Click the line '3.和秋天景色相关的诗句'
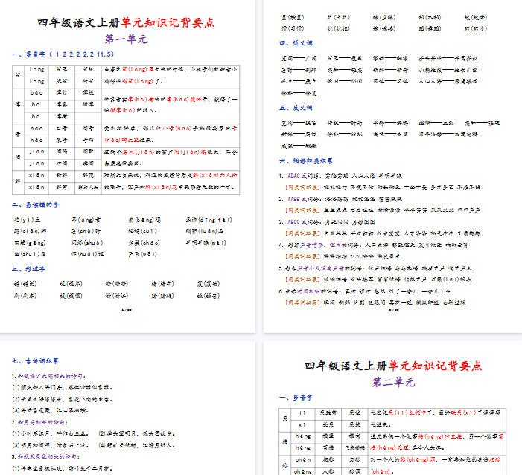Image resolution: width=522 pixels, height=475 pixels. click(x=45, y=456)
